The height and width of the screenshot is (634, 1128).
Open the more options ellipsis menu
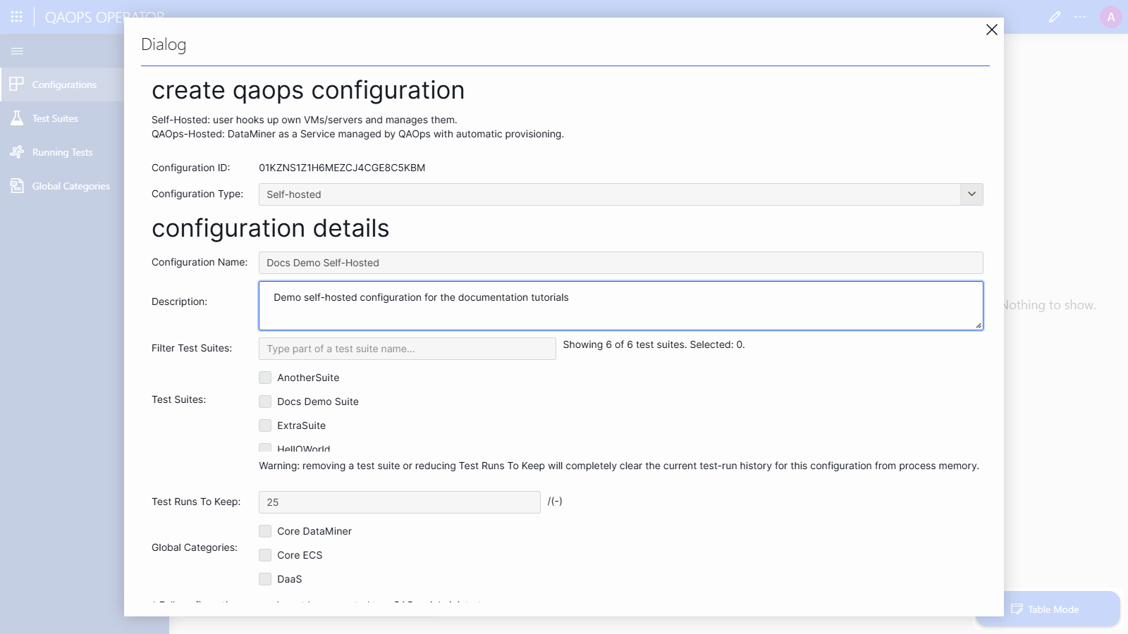[1080, 17]
